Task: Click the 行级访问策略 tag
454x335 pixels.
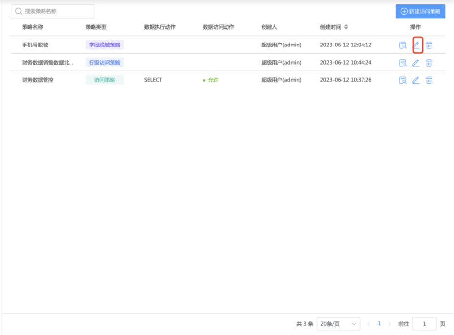Action: tap(105, 63)
